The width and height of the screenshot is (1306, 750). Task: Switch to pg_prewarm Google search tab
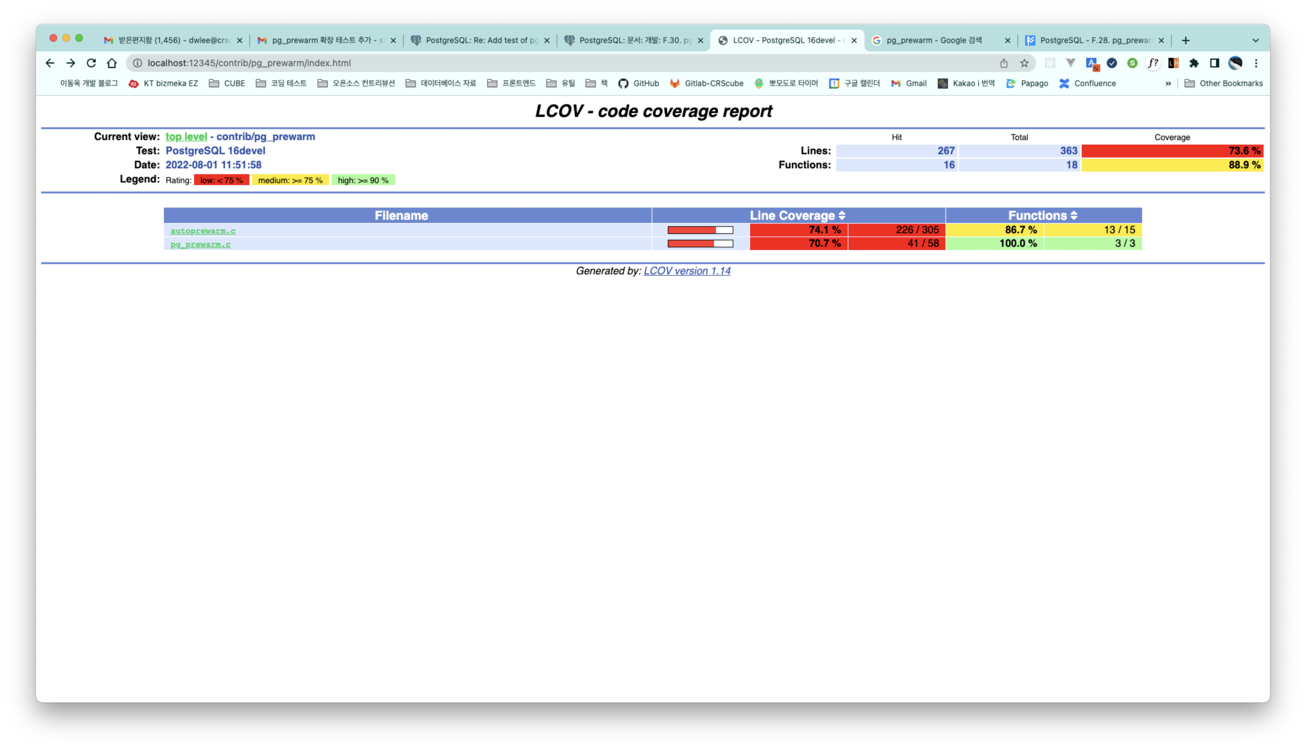coord(934,40)
